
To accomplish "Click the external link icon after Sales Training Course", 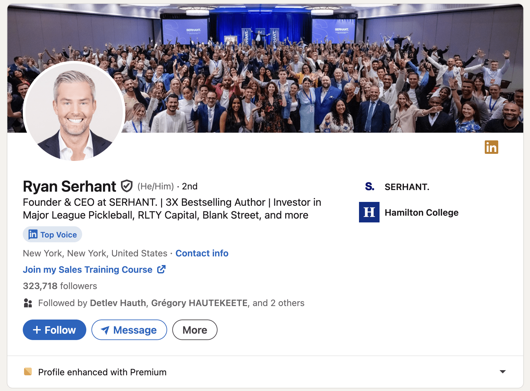I will point(161,269).
